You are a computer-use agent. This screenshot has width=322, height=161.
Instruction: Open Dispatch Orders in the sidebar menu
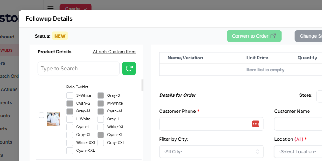pos(9,77)
